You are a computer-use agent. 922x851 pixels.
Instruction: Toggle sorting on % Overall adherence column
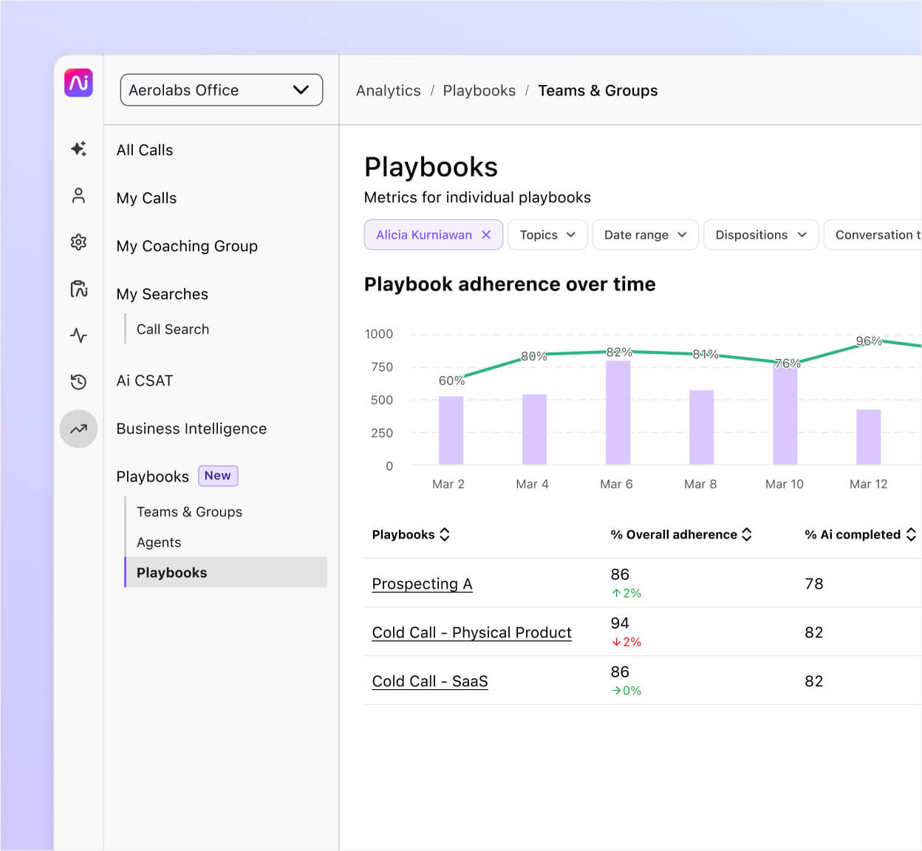pos(746,534)
